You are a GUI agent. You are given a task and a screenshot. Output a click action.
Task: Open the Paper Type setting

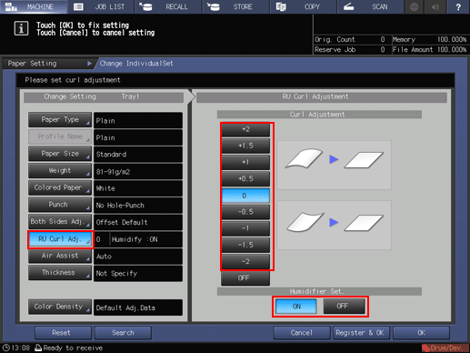click(60, 120)
